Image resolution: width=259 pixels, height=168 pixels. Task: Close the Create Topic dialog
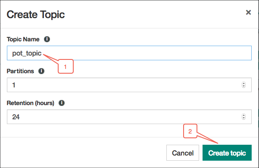click(248, 12)
